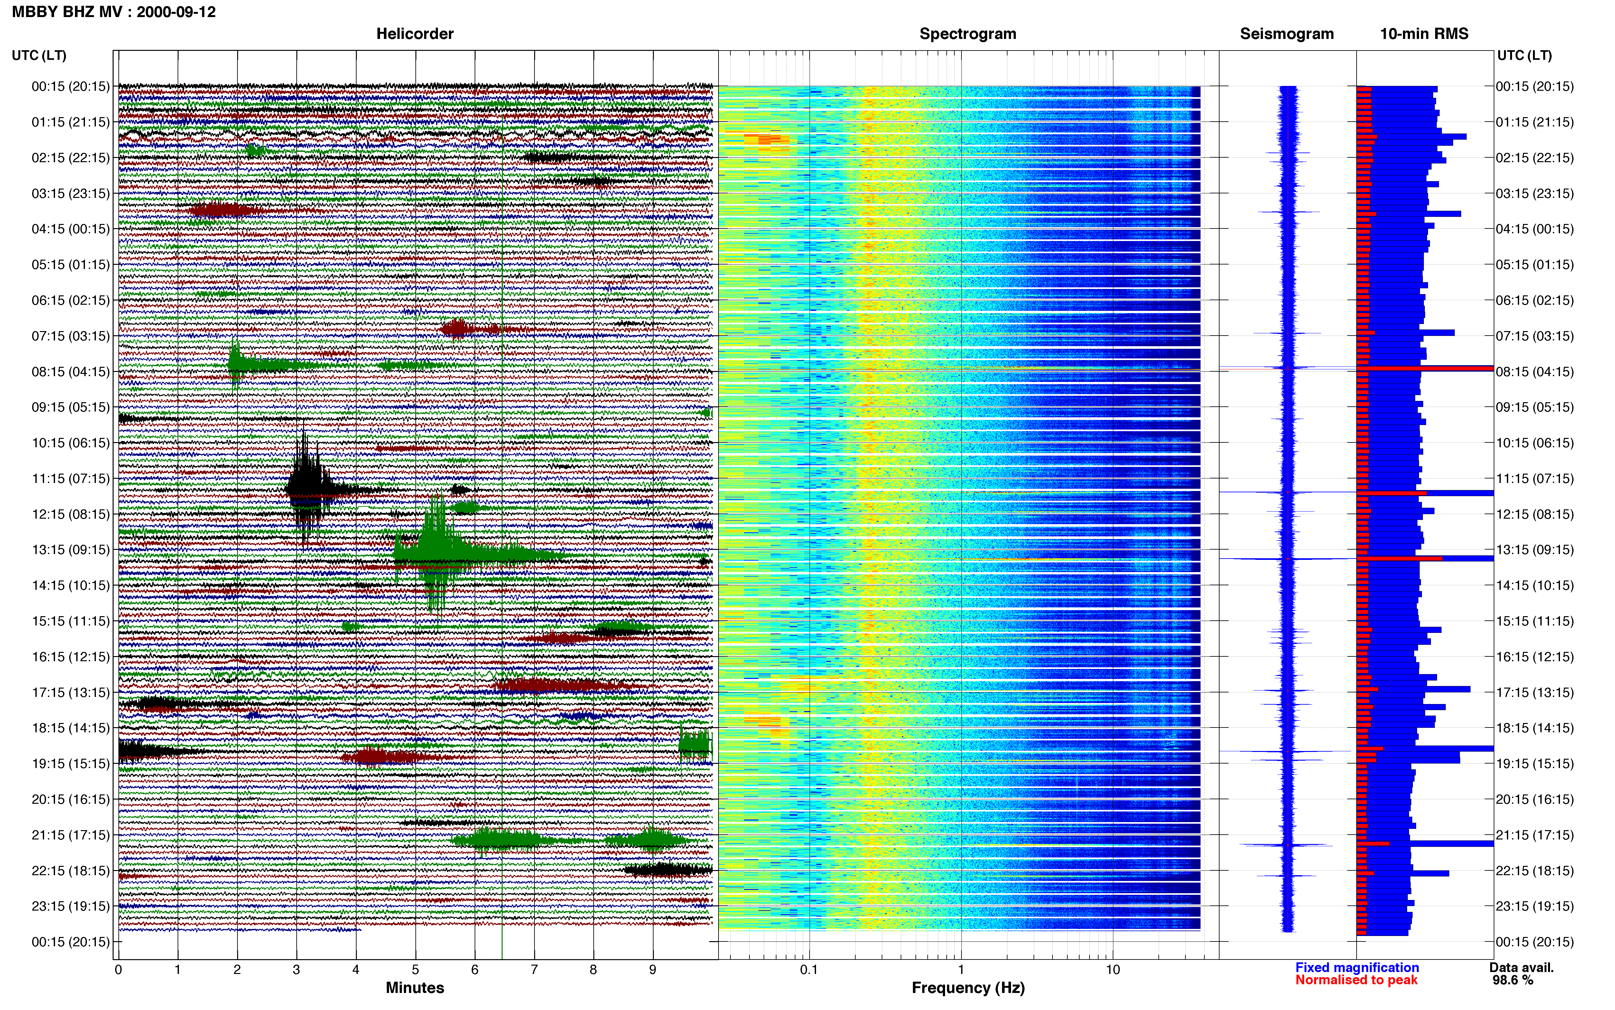Screen dimensions: 1615x1010
Task: Click the 'Helicorder' panel heading
Action: 415,34
